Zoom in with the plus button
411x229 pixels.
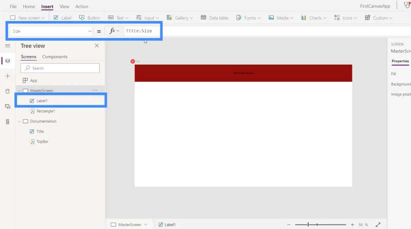(352, 224)
